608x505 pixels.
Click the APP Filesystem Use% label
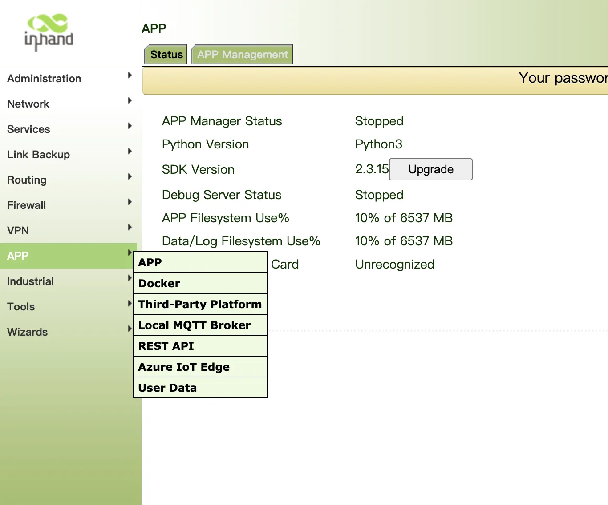point(226,218)
